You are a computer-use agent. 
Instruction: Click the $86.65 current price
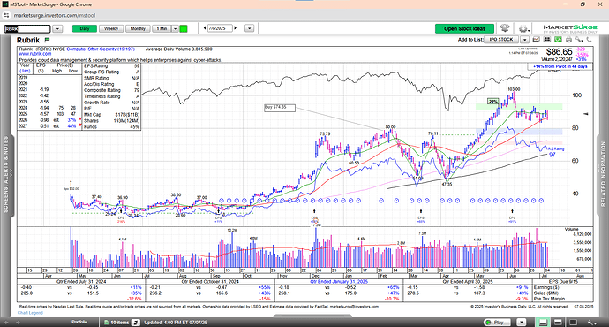560,52
